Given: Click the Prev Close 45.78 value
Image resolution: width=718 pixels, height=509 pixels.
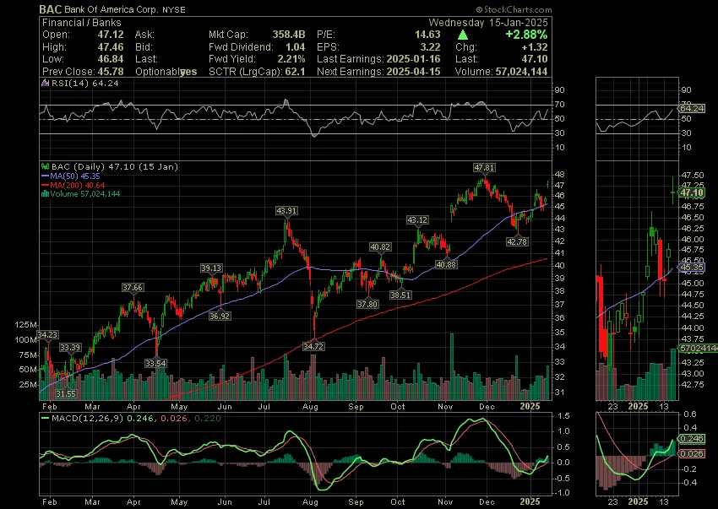Looking at the screenshot, I should [111, 72].
